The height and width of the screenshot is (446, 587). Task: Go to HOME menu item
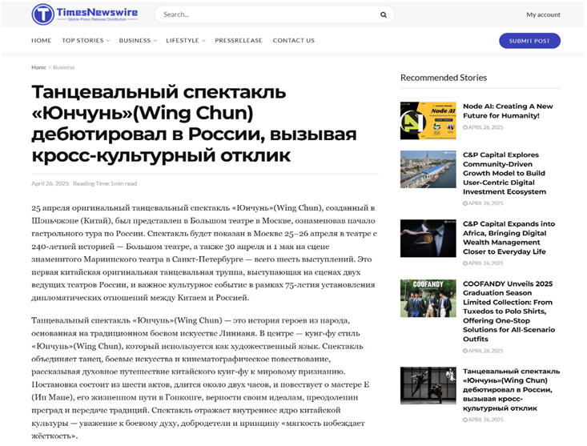tap(41, 40)
